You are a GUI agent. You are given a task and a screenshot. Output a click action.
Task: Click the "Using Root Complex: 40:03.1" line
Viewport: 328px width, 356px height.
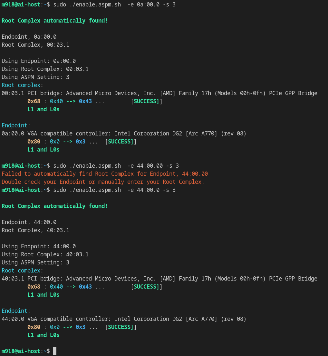point(45,254)
